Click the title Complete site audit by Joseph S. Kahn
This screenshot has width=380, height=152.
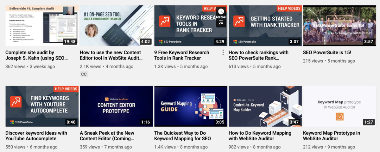pos(37,55)
